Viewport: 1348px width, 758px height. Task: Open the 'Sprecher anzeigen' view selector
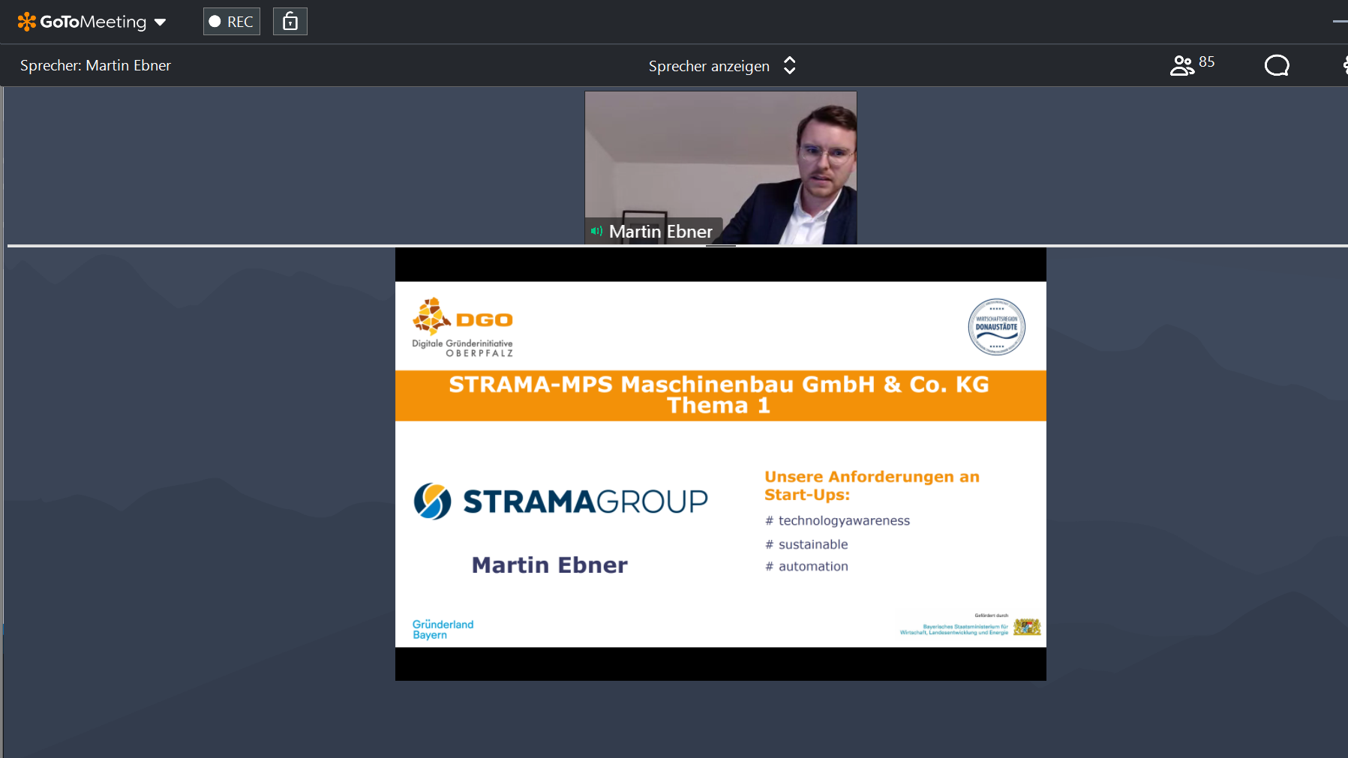click(709, 66)
